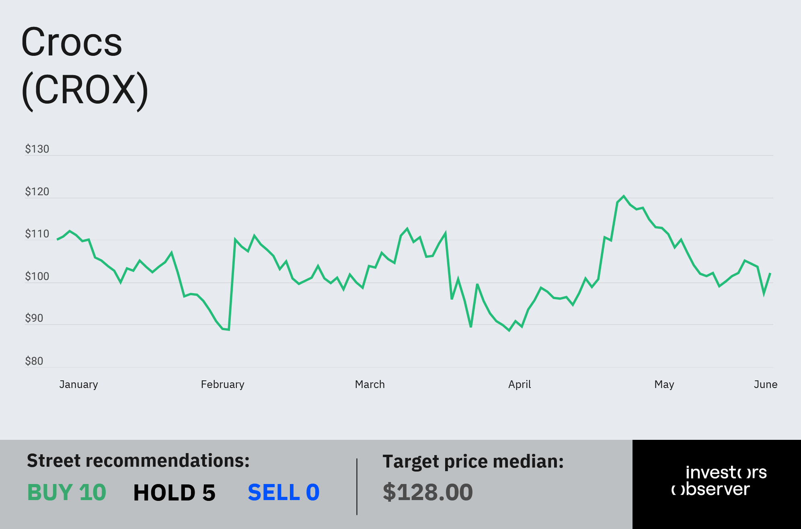The height and width of the screenshot is (529, 801).
Task: Click the April label on x-axis
Action: click(520, 384)
